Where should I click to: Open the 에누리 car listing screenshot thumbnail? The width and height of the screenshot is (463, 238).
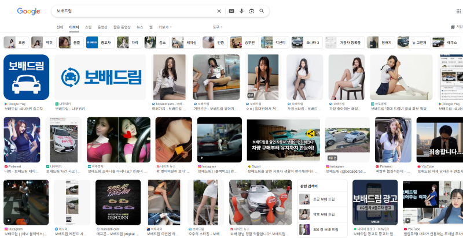[72, 202]
